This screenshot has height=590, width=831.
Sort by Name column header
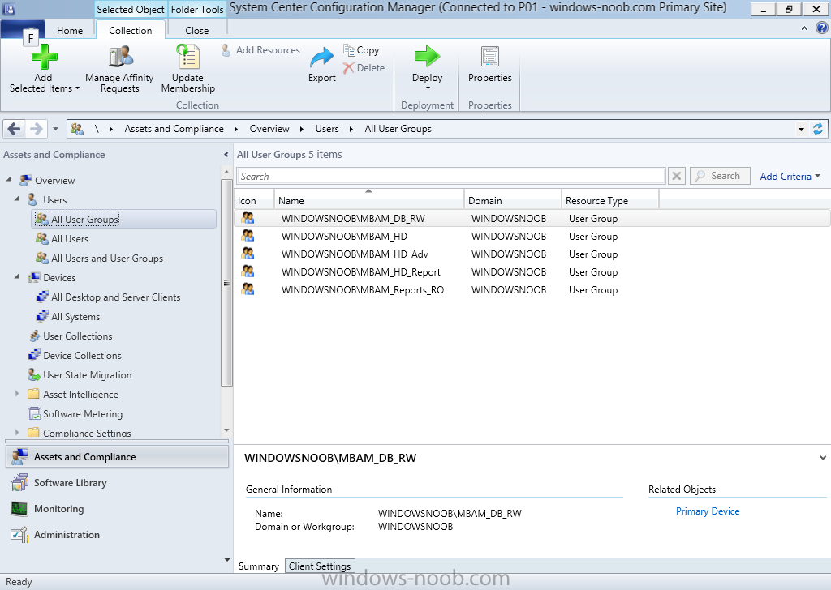coord(369,200)
